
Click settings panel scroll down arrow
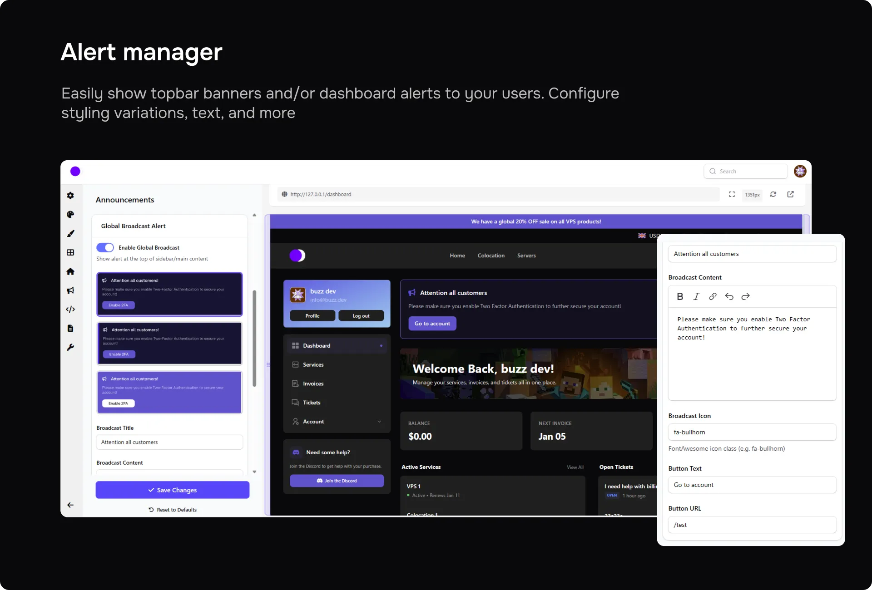click(x=254, y=472)
